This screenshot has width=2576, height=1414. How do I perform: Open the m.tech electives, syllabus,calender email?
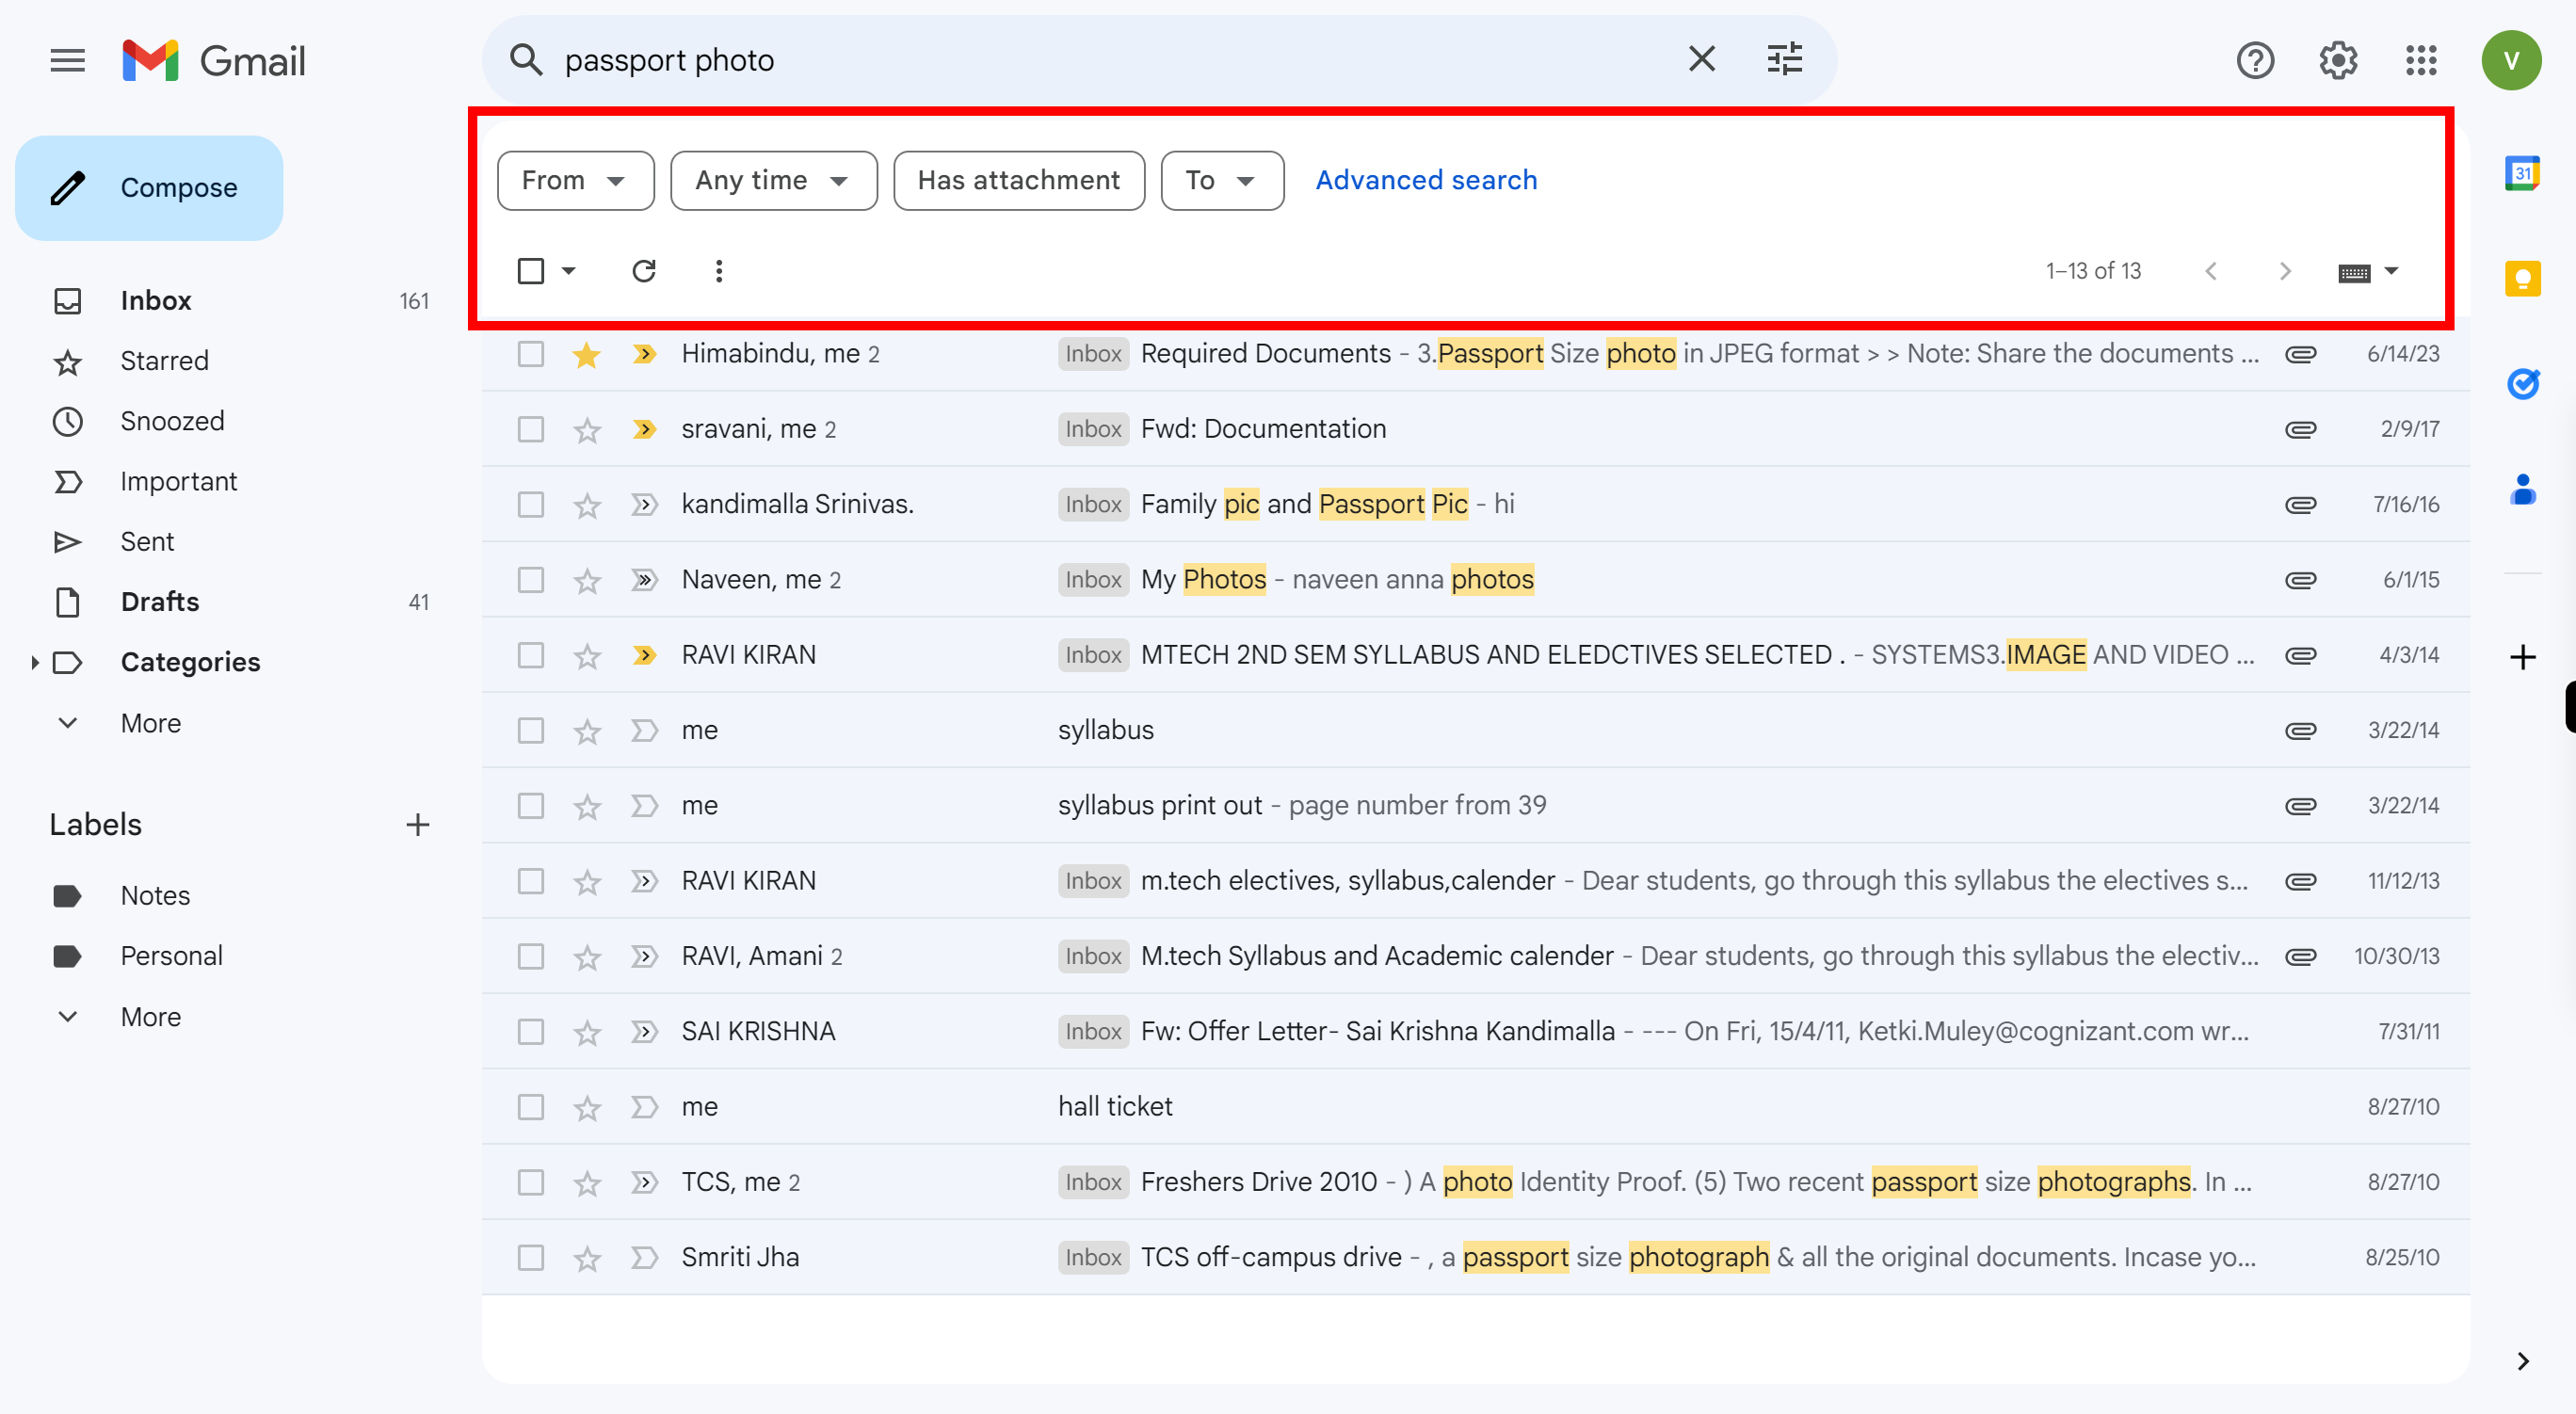(x=1475, y=881)
